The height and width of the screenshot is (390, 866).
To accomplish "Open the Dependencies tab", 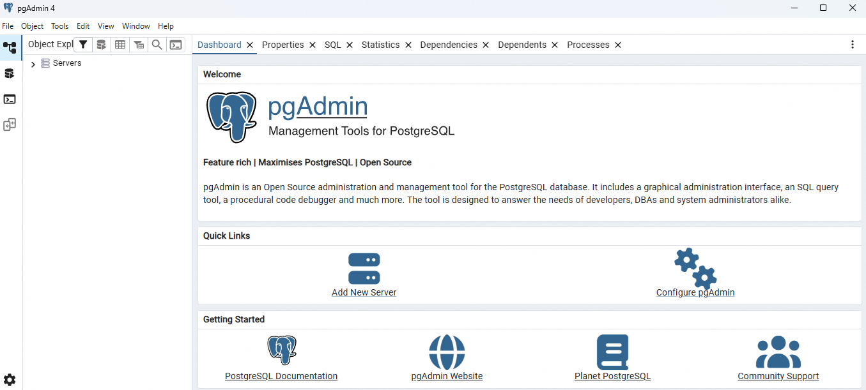I will 449,45.
